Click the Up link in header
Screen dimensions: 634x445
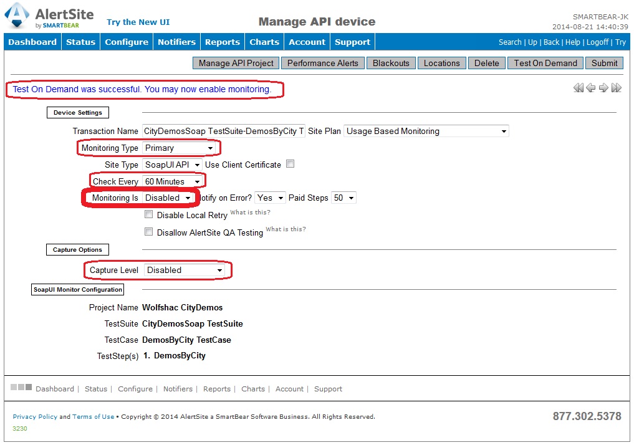coord(532,42)
